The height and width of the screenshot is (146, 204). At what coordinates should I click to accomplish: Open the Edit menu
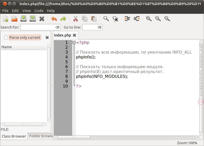coord(15,11)
